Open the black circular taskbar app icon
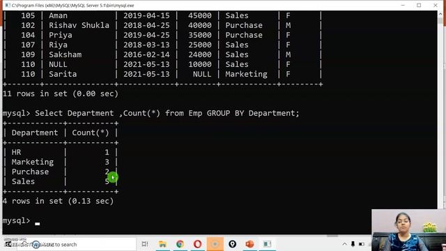The image size is (446, 251). [x=232, y=244]
